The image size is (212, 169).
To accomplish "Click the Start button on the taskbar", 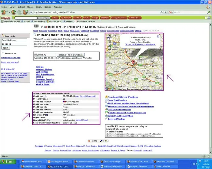I will 8,161.
